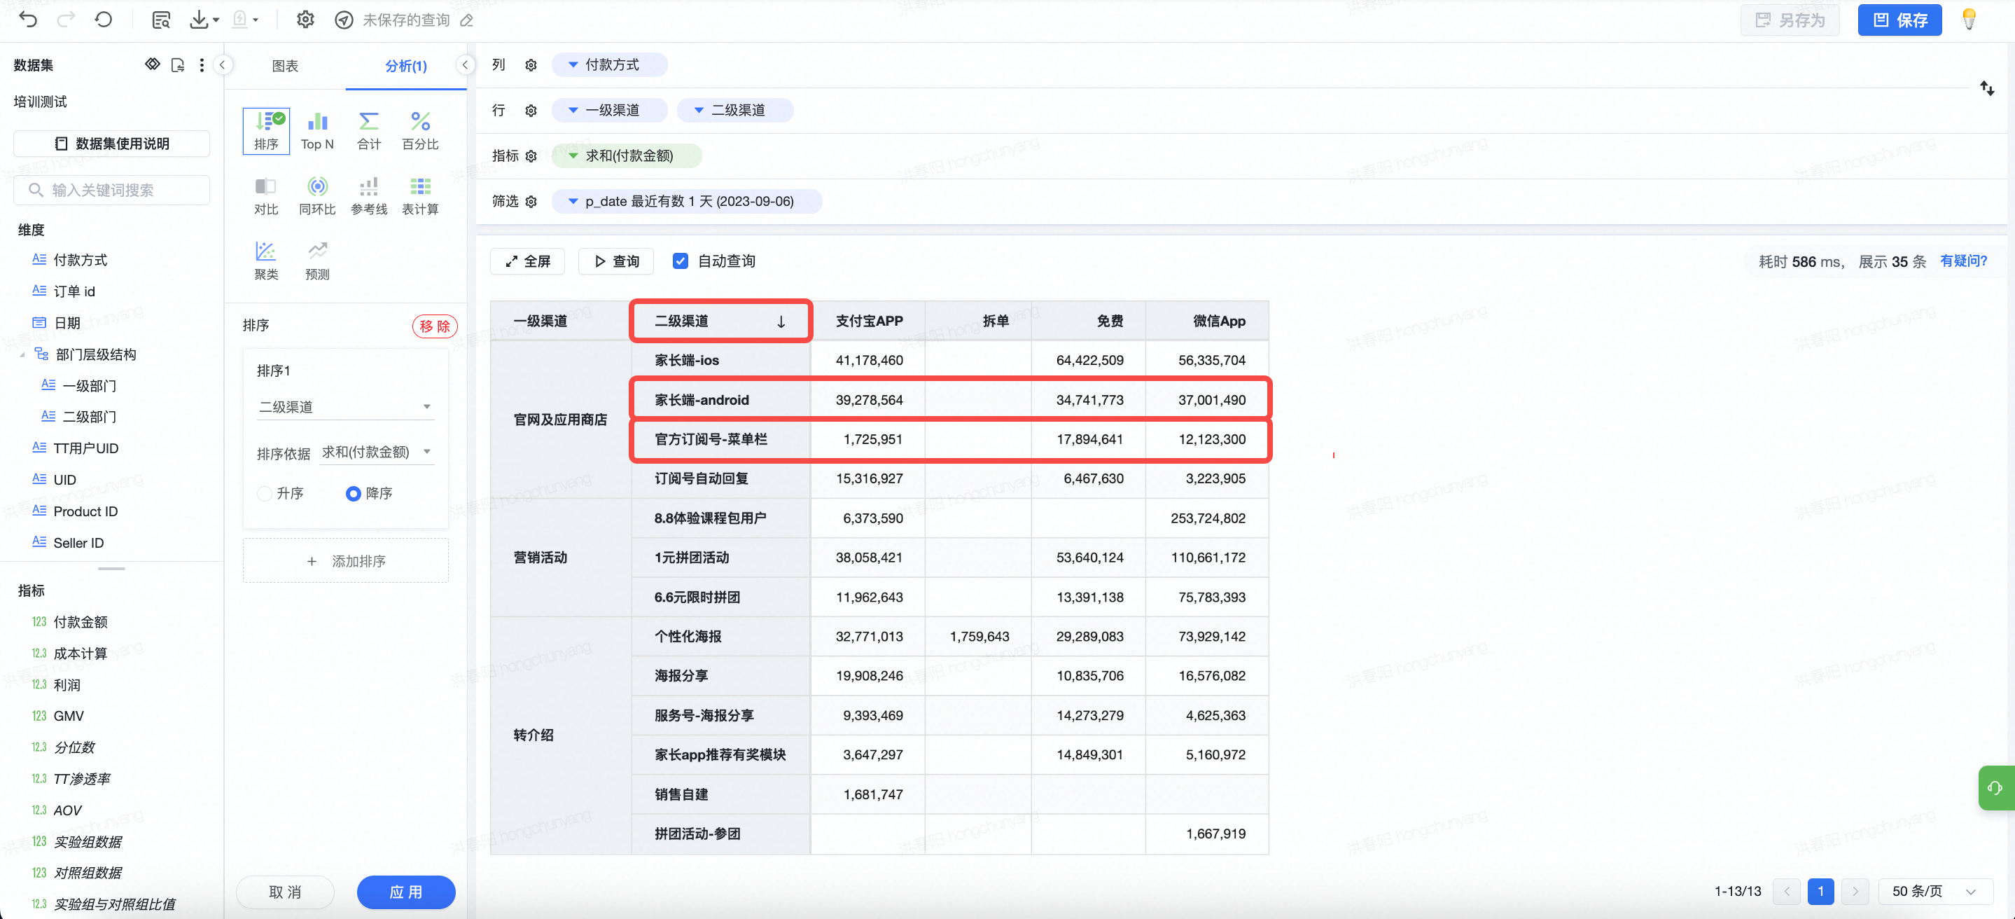Click the 应用 button to apply sorting
2015x919 pixels.
(x=405, y=892)
